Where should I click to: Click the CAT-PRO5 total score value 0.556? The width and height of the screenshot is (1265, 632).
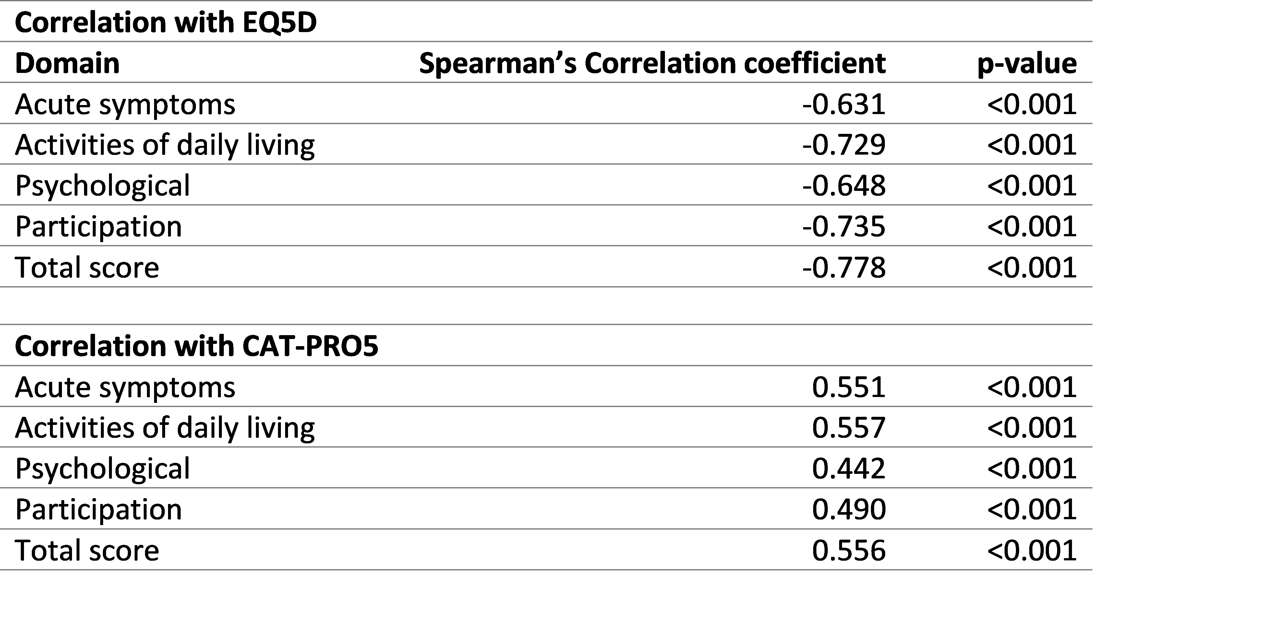(x=849, y=550)
